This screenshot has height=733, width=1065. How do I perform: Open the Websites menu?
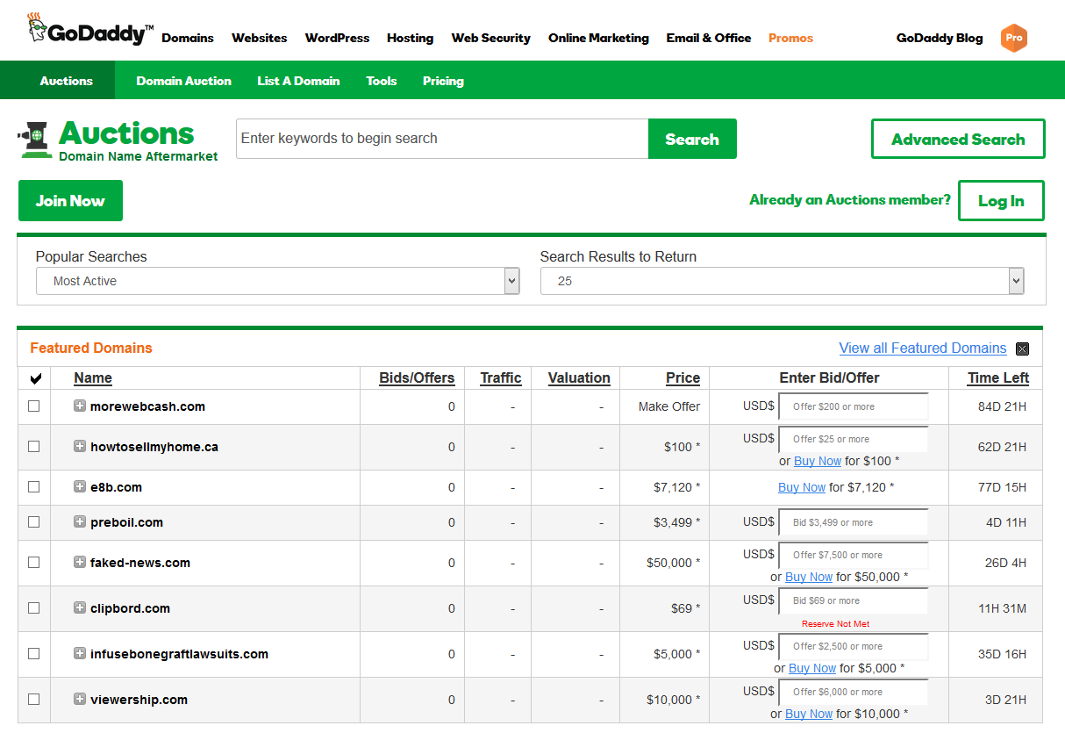click(x=260, y=38)
